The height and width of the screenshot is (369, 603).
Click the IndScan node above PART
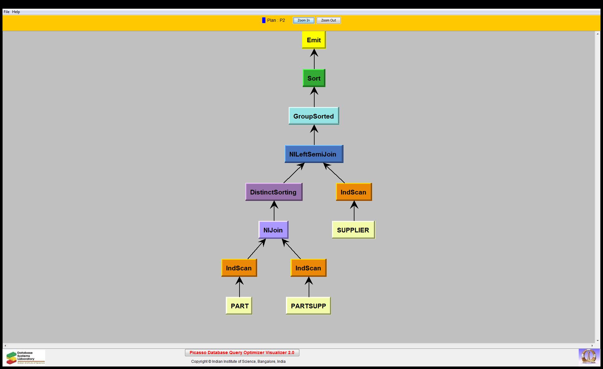pyautogui.click(x=239, y=268)
